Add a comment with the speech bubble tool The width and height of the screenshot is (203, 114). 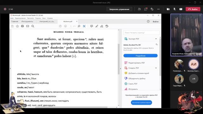tap(92, 26)
